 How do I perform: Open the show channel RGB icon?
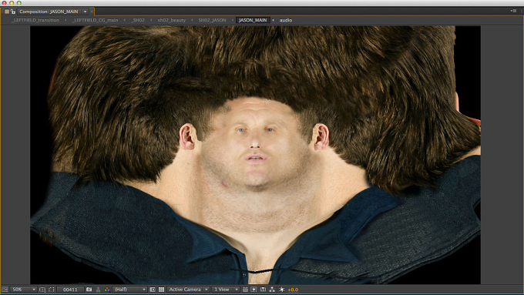click(107, 290)
